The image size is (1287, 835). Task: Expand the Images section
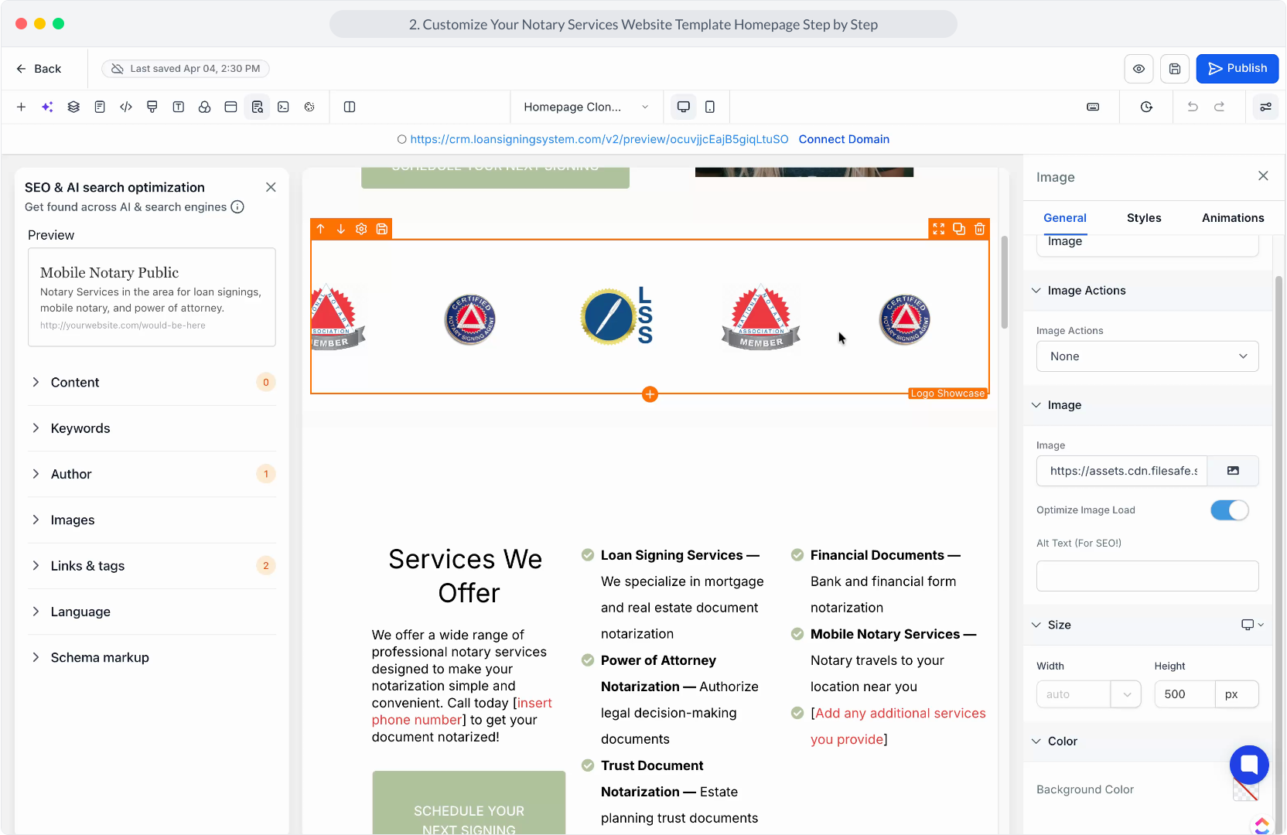(x=152, y=520)
